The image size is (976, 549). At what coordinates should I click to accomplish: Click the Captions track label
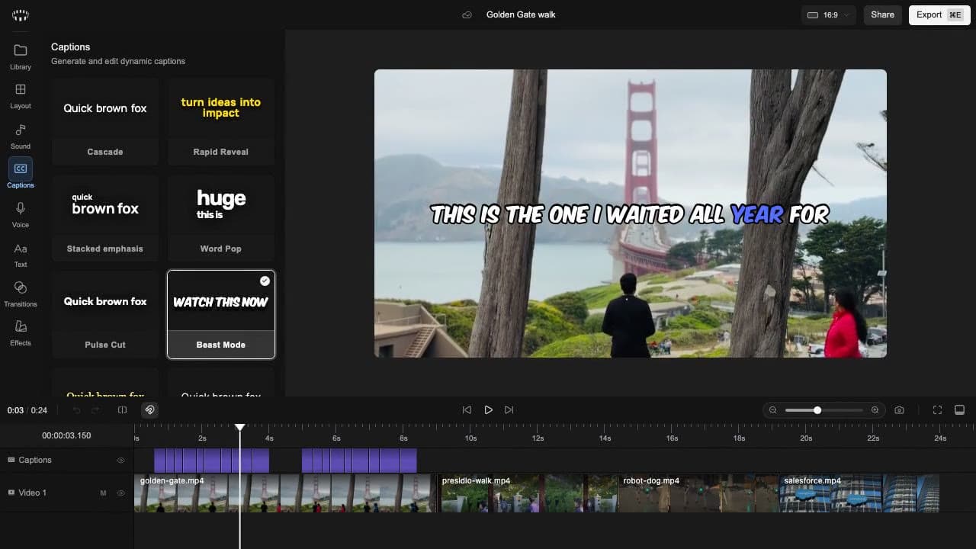point(35,461)
